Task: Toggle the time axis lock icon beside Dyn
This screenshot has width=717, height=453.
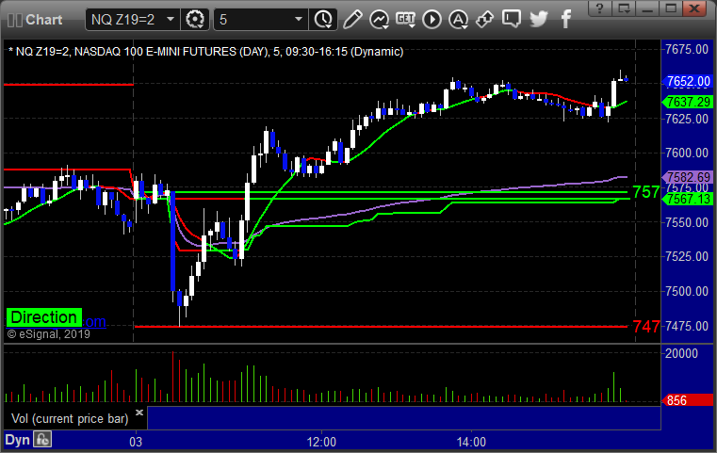Action: pos(43,440)
